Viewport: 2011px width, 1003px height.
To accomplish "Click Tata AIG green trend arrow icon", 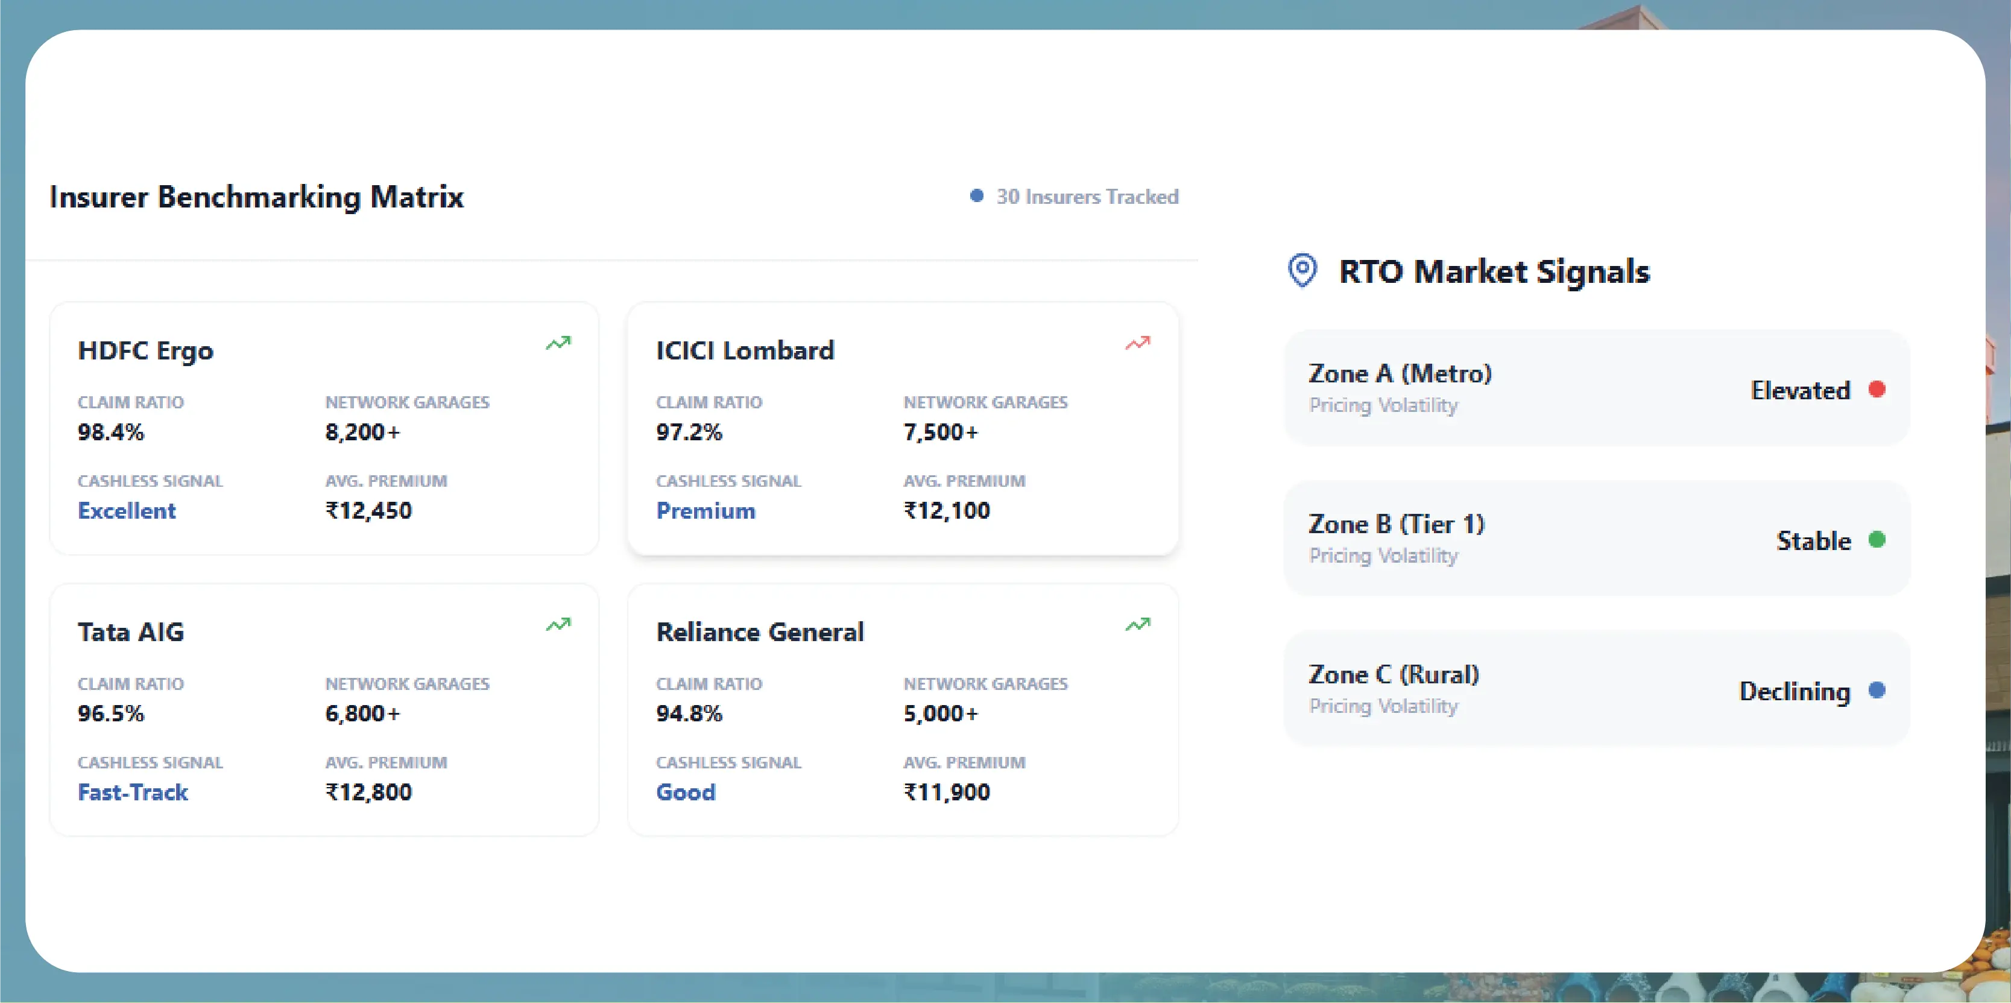I will pyautogui.click(x=558, y=624).
